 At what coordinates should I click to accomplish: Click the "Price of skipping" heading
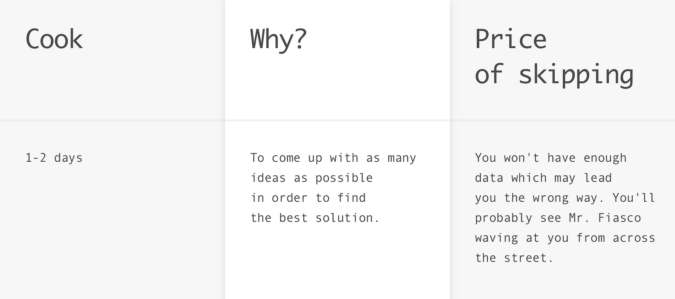pos(554,57)
